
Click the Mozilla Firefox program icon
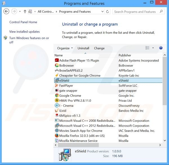pos(57,136)
